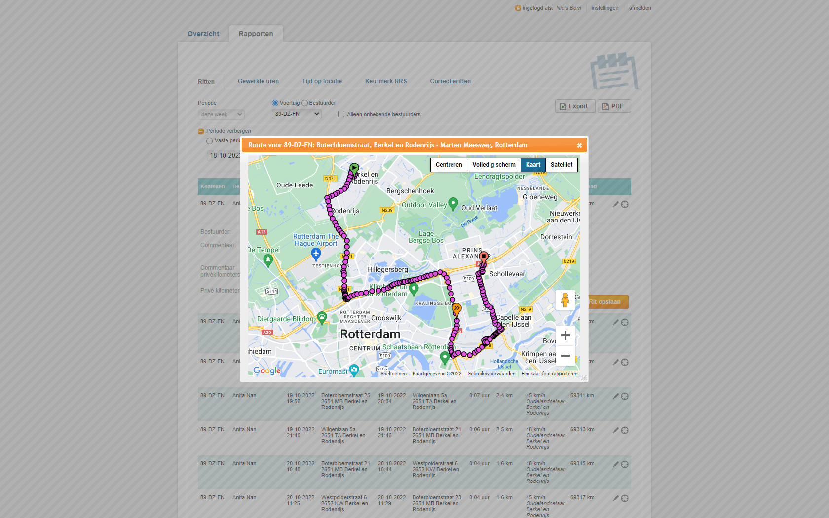
Task: Click the Kenteken column header
Action: [213, 186]
